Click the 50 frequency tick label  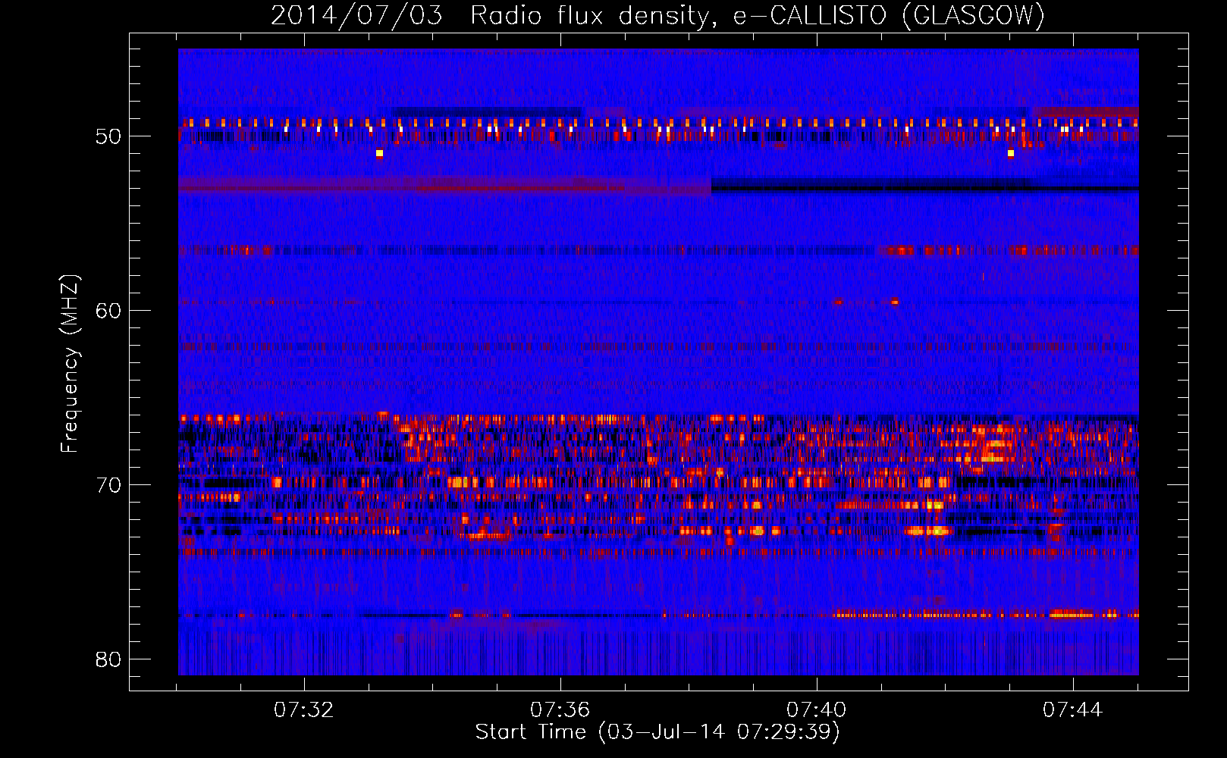click(108, 137)
